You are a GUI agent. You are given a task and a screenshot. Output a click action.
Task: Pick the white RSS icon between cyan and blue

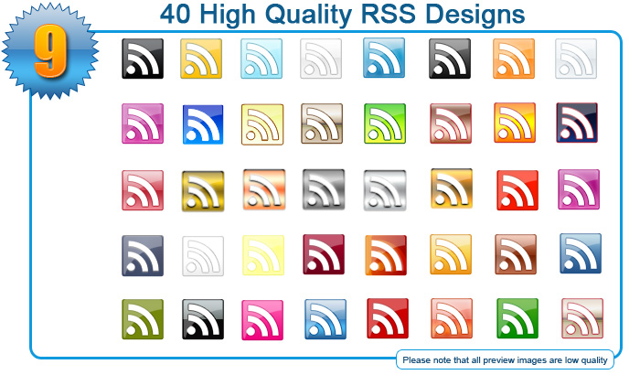click(x=321, y=59)
